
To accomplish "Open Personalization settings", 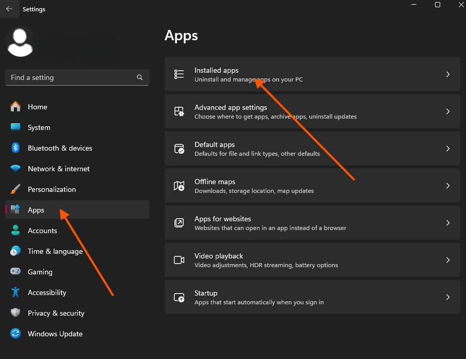I will click(52, 189).
